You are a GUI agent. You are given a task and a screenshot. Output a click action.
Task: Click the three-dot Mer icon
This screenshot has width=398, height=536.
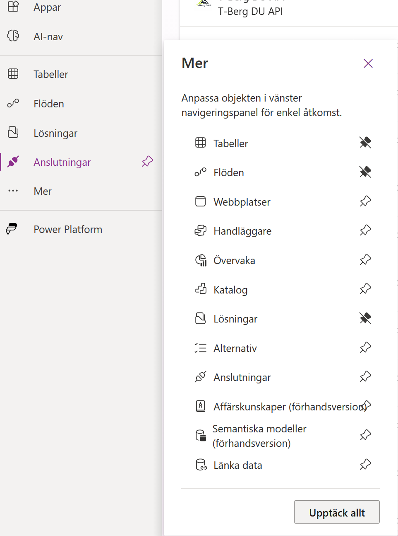pyautogui.click(x=13, y=191)
